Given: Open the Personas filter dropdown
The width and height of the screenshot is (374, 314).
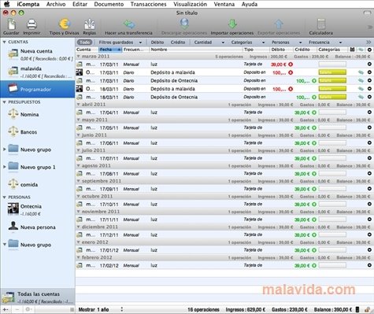Looking at the screenshot, I should (x=287, y=42).
